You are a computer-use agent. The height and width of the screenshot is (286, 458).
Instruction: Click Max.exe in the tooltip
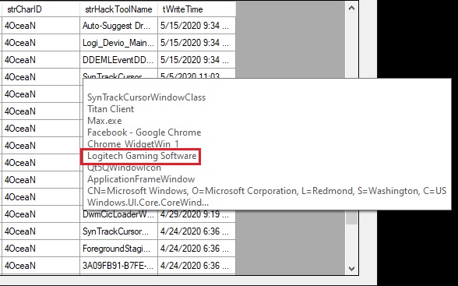(104, 121)
